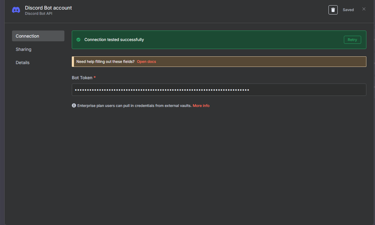Viewport: 375px width, 225px height.
Task: Click the green success checkmark icon
Action: pos(78,40)
